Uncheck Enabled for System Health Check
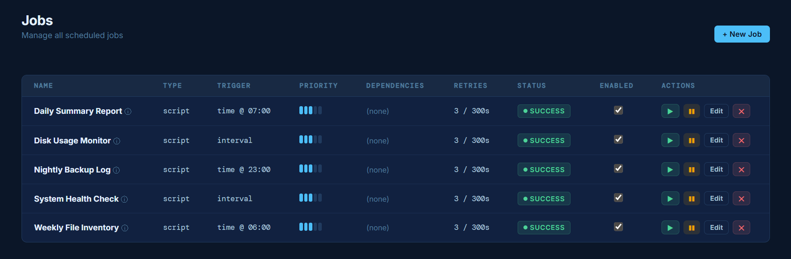Viewport: 791px width, 259px height. pos(618,198)
